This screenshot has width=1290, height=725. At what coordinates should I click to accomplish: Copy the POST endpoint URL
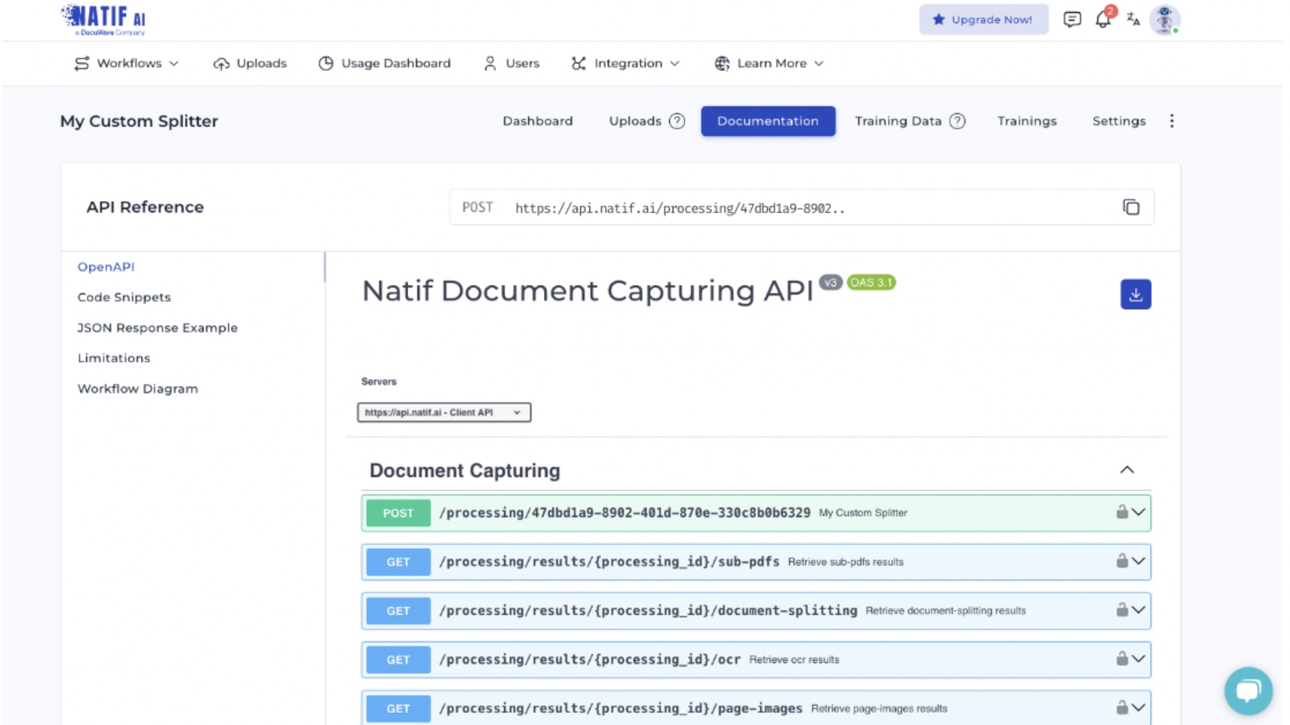[x=1131, y=207]
